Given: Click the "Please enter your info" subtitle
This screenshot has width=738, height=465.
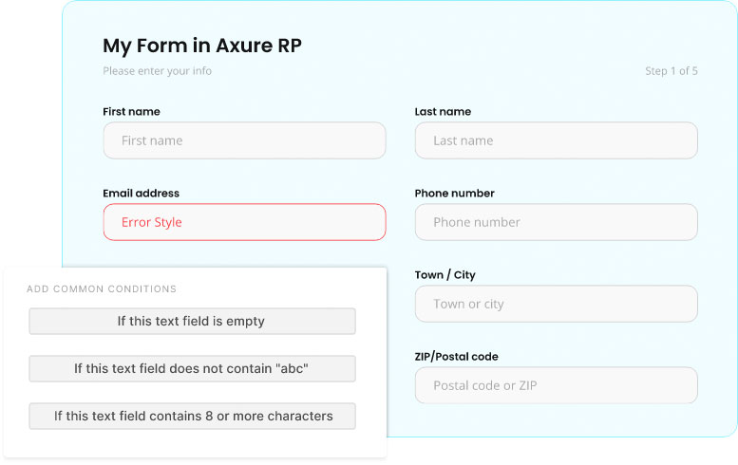Looking at the screenshot, I should (158, 71).
